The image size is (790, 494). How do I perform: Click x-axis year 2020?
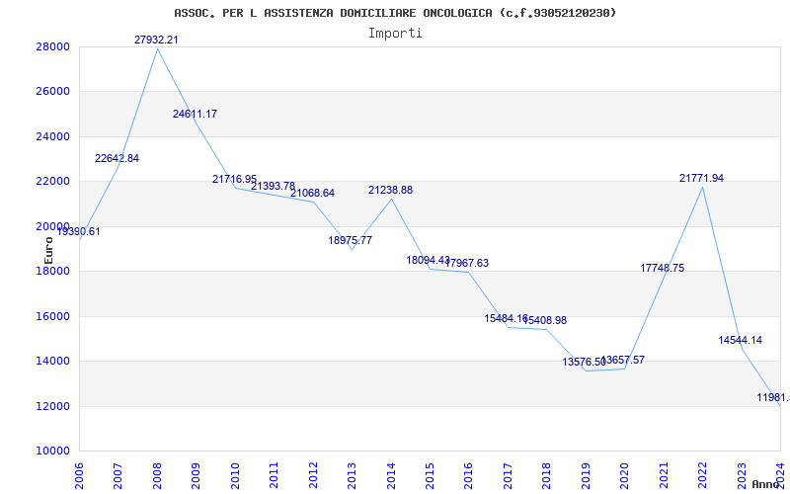[625, 476]
